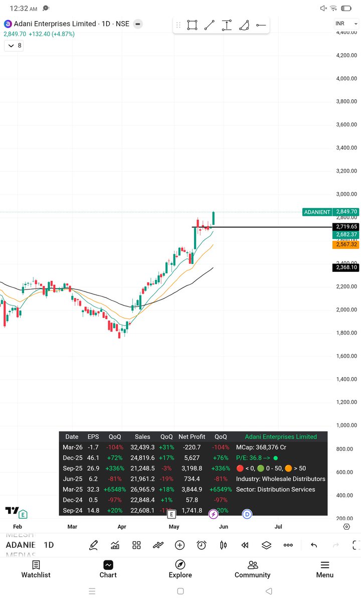Open the indicators chart icon

[115, 545]
